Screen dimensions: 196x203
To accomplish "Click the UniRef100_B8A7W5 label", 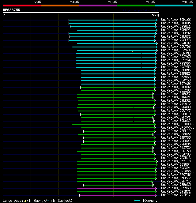I will 176,154.
